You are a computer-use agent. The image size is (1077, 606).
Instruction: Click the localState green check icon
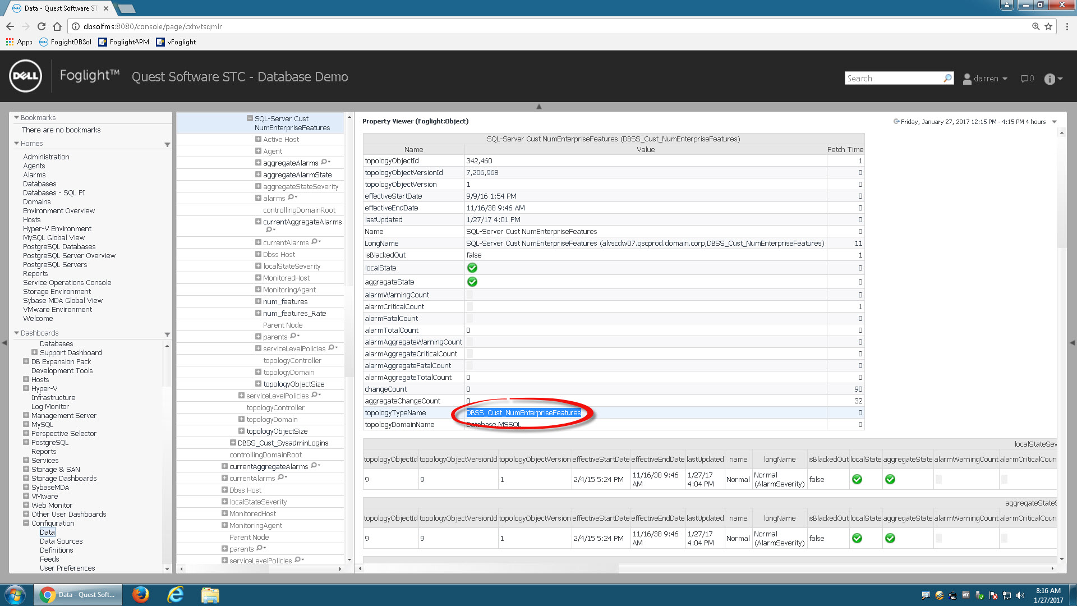(472, 268)
